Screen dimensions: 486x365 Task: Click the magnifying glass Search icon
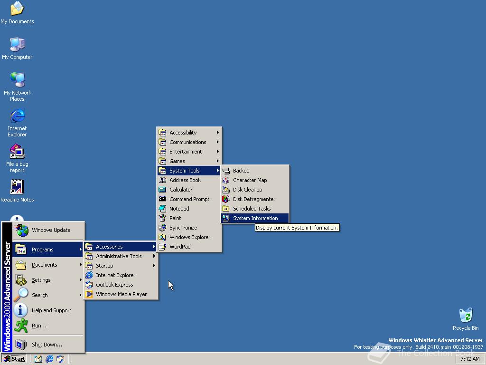tap(21, 295)
